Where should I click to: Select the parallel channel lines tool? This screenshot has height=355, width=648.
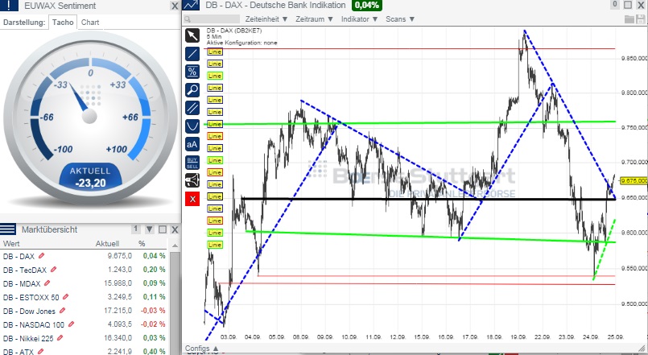192,108
